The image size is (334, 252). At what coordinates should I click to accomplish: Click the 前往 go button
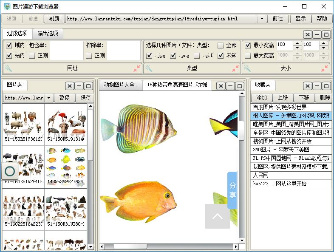[278, 19]
